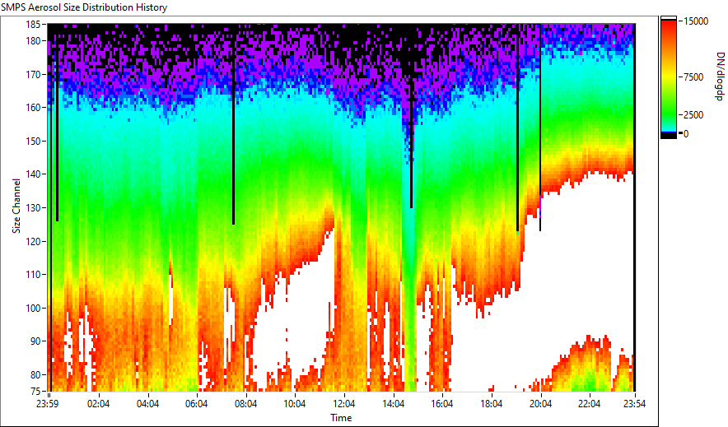Select the 7500 color scale label

(x=693, y=77)
